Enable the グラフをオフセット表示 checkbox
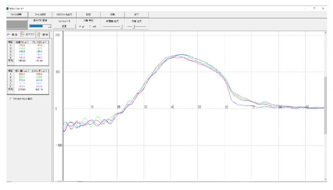The height and width of the screenshot is (190, 333). pos(11,99)
